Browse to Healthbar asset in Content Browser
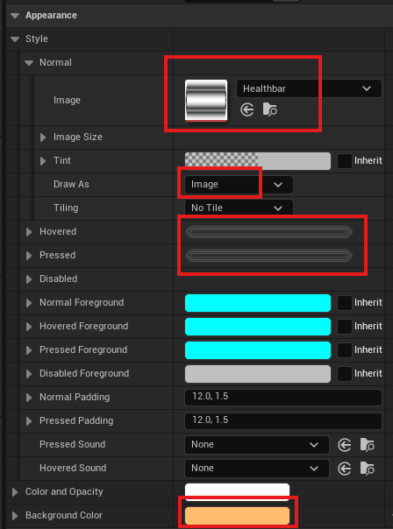The width and height of the screenshot is (393, 529). 269,110
